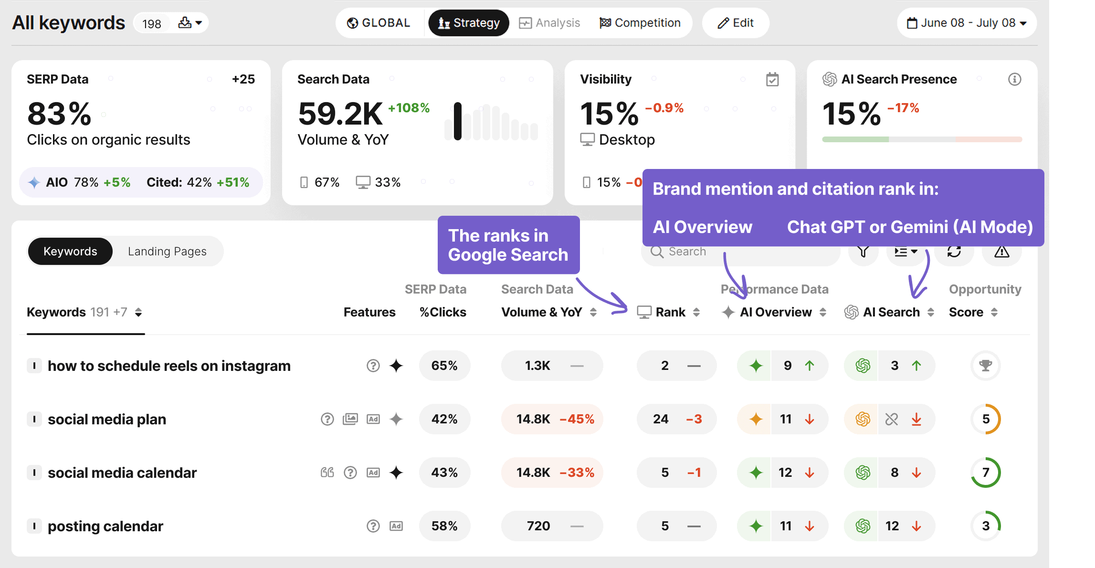1095x568 pixels.
Task: Click question feature icon in 'social media plan' row
Action: click(327, 420)
